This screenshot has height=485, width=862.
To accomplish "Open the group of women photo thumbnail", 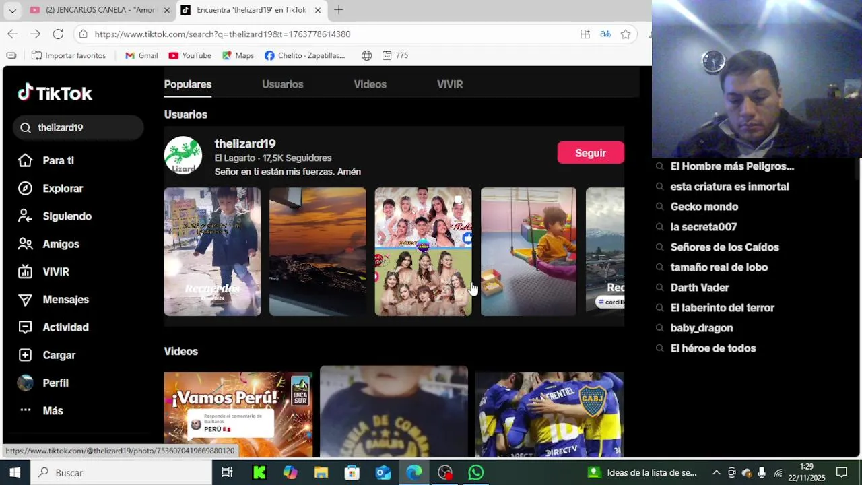I will pos(423,251).
